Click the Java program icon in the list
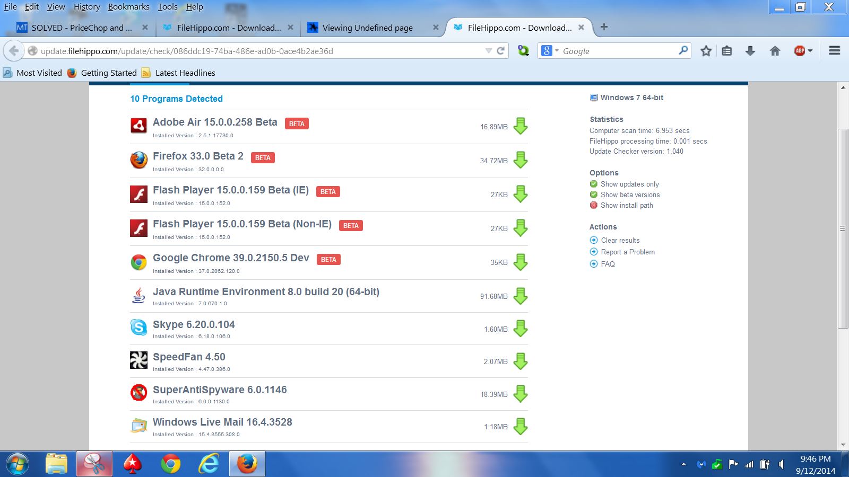849x477 pixels. pyautogui.click(x=138, y=295)
